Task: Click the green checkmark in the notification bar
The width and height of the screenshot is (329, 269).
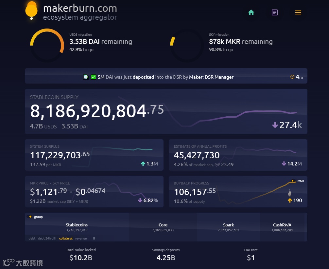Action: pyautogui.click(x=94, y=77)
